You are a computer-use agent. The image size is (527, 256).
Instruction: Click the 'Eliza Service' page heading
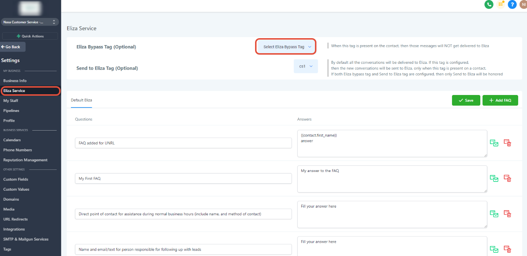tap(82, 28)
